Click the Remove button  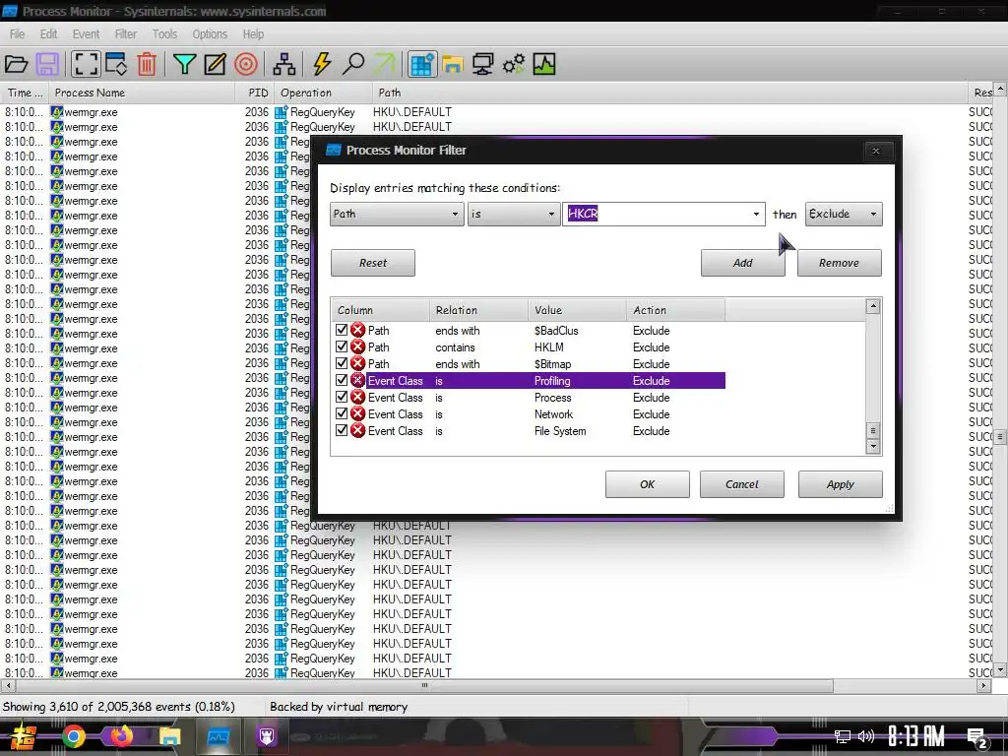839,263
